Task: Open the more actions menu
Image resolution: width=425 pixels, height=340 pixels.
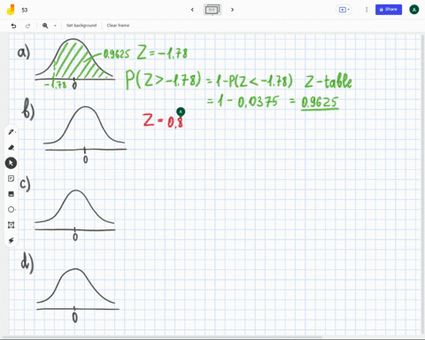Action: click(x=367, y=10)
